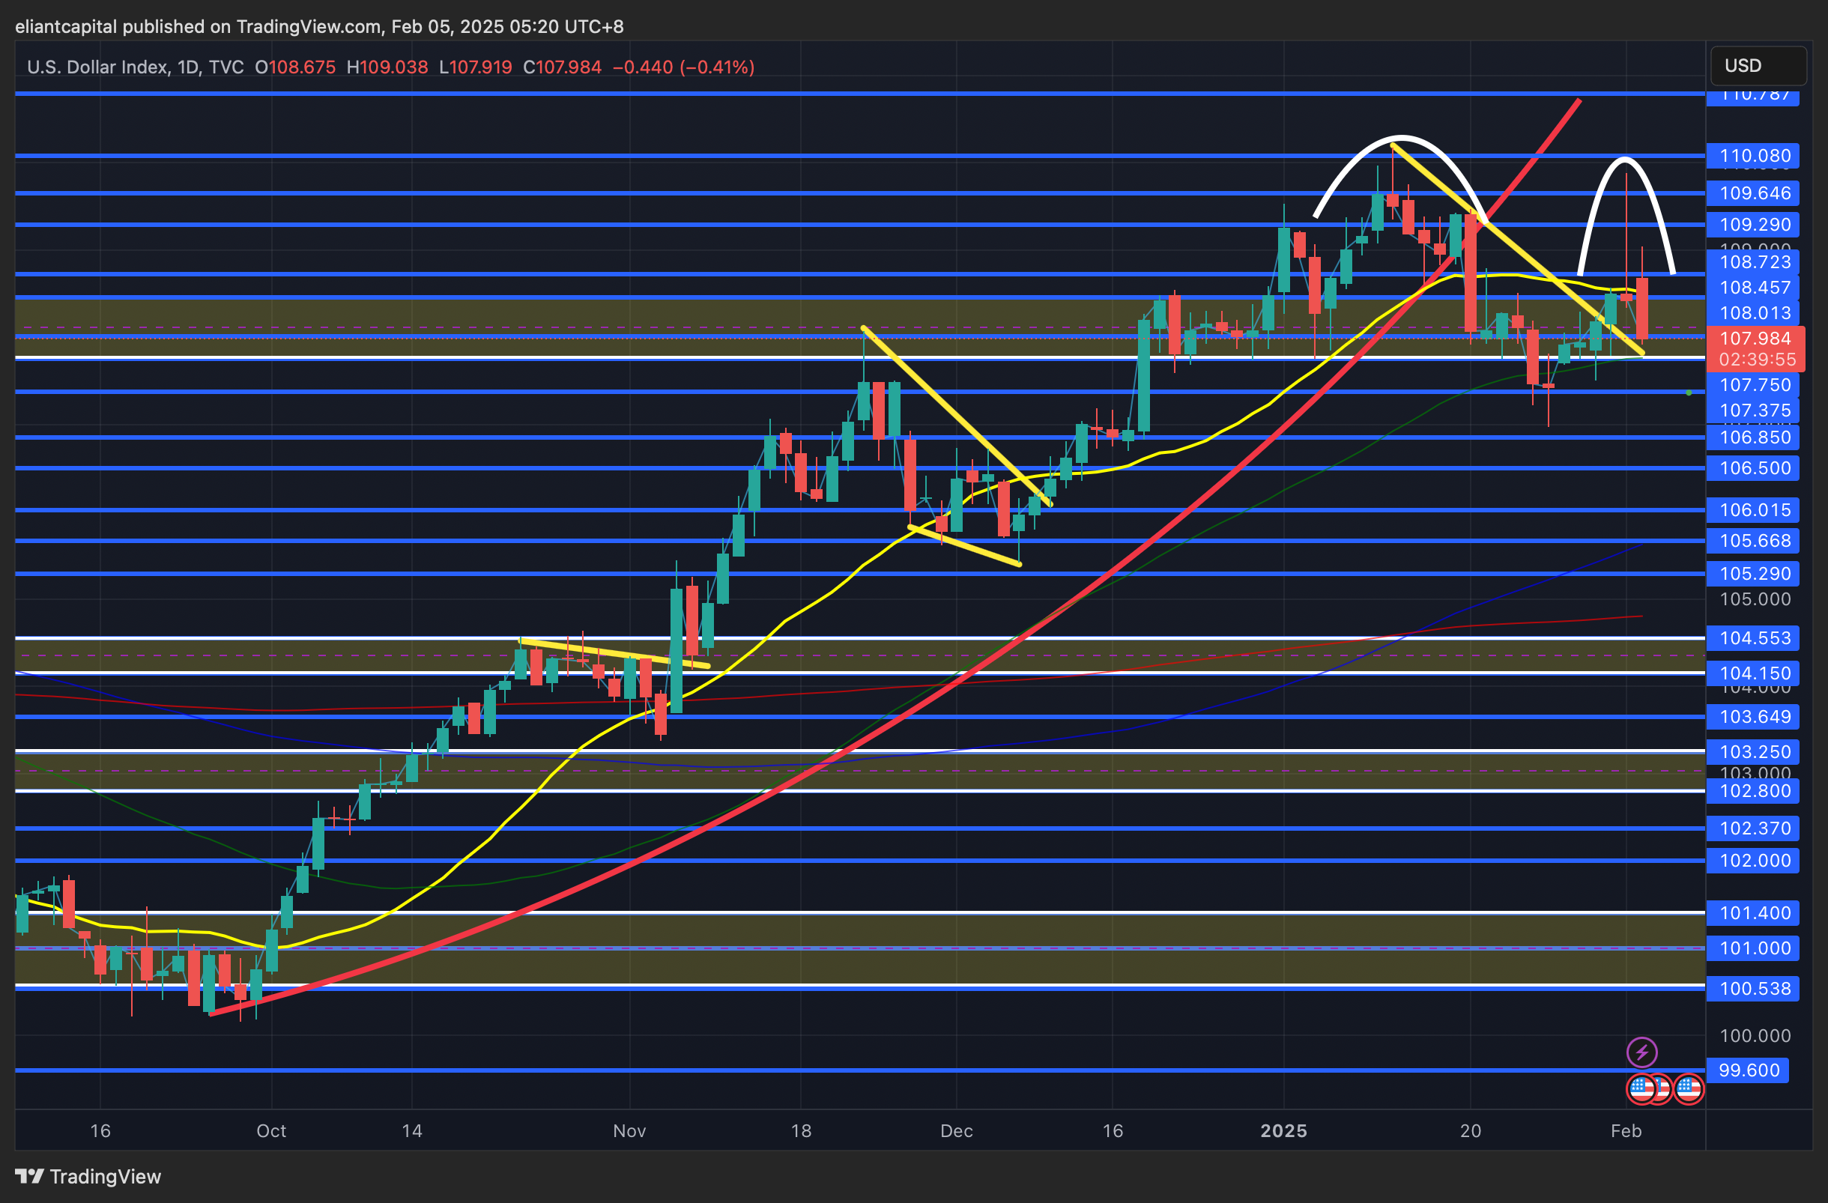1828x1203 pixels.
Task: Click the 108.723 blue price tag
Action: [1755, 263]
